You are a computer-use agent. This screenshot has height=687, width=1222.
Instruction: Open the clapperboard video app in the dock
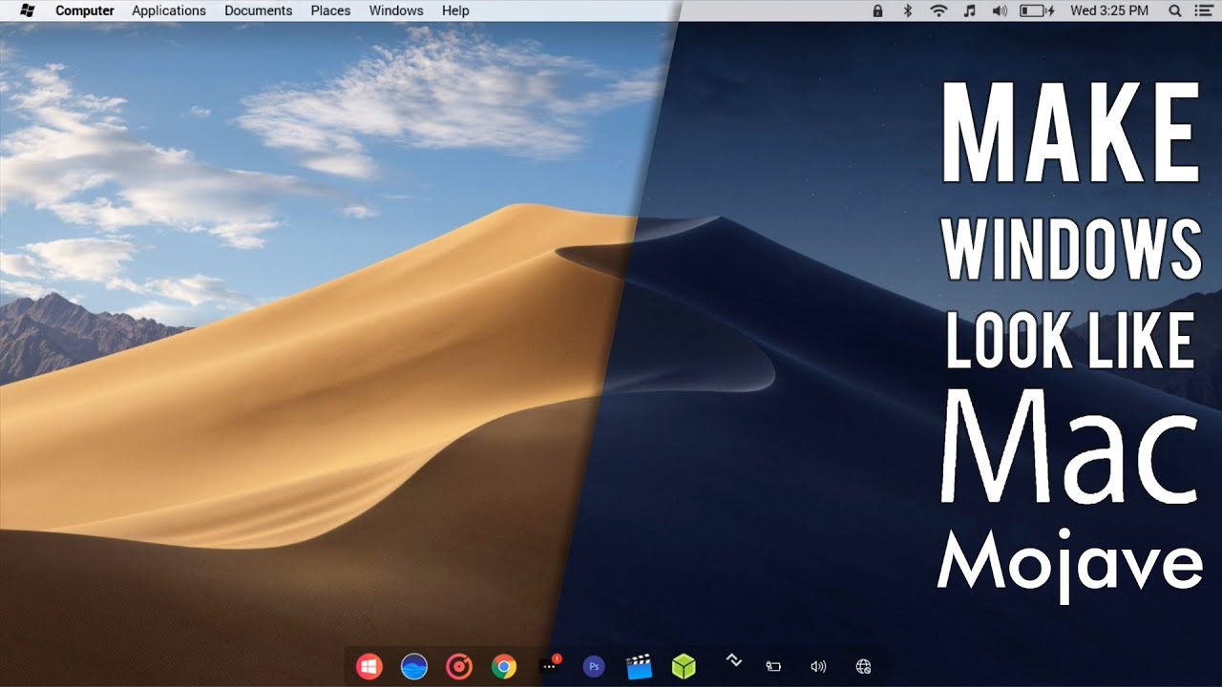tap(639, 666)
